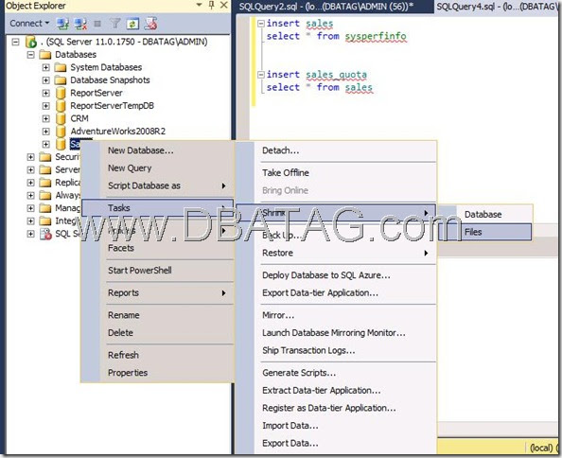
Task: Expand the SQL Server Agent node
Action: [x=30, y=234]
